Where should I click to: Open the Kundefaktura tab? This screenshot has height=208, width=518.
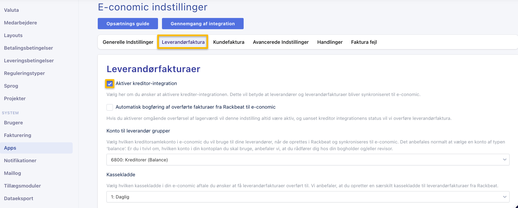coord(229,42)
